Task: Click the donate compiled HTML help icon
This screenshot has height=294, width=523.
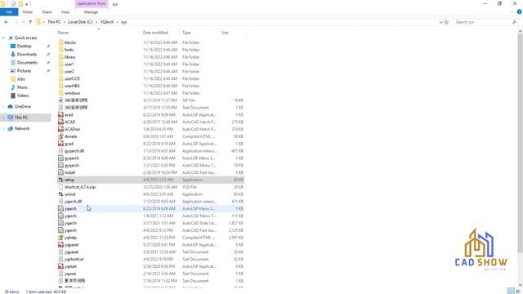Action: (x=60, y=136)
